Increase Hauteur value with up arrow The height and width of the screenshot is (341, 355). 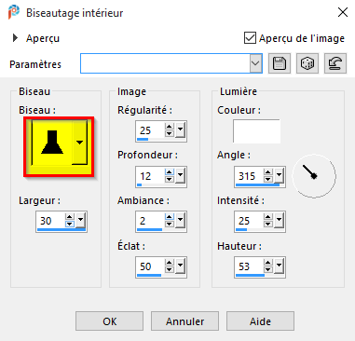coord(268,263)
